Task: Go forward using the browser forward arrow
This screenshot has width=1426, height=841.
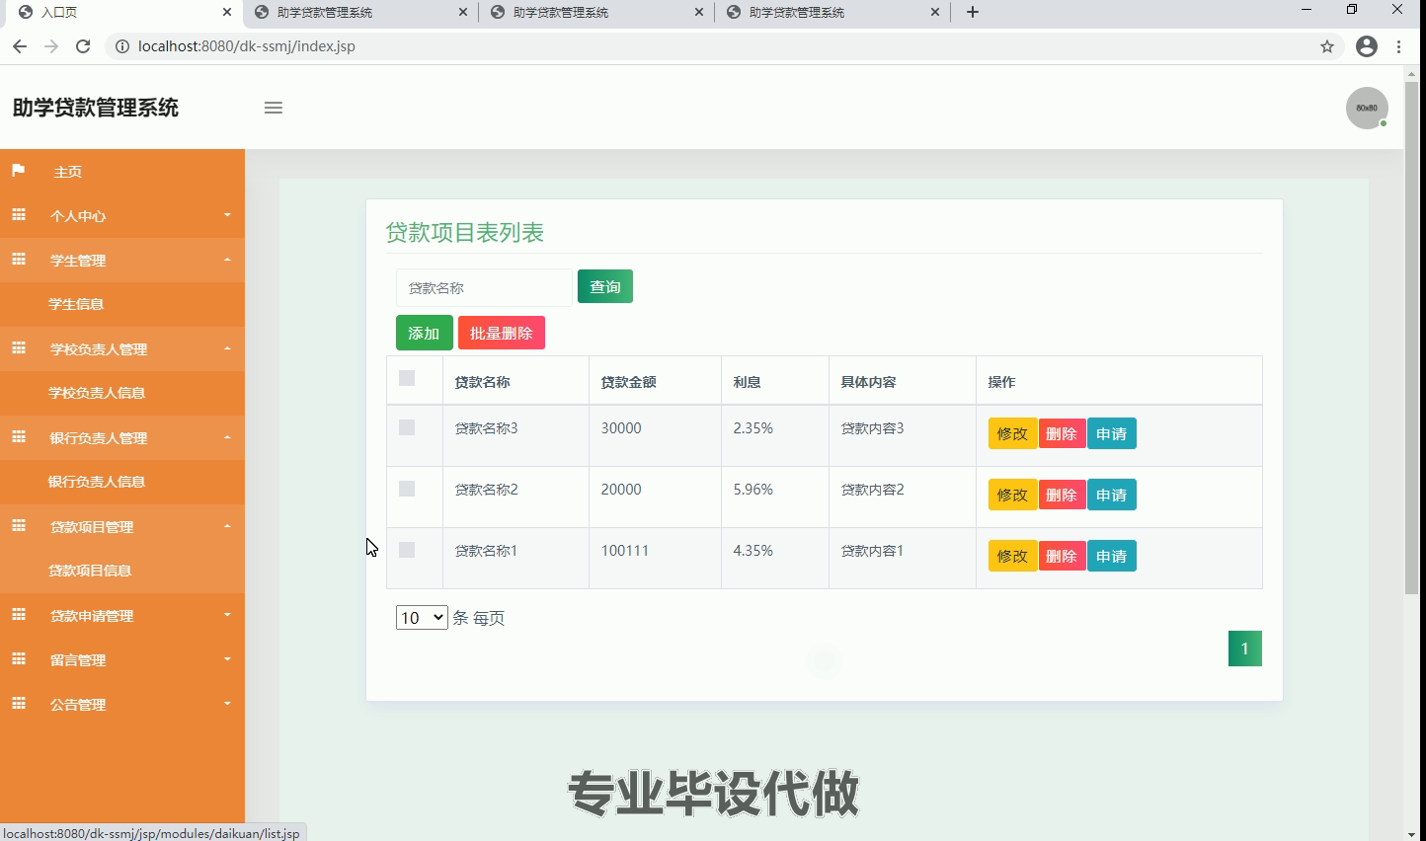Action: (51, 46)
